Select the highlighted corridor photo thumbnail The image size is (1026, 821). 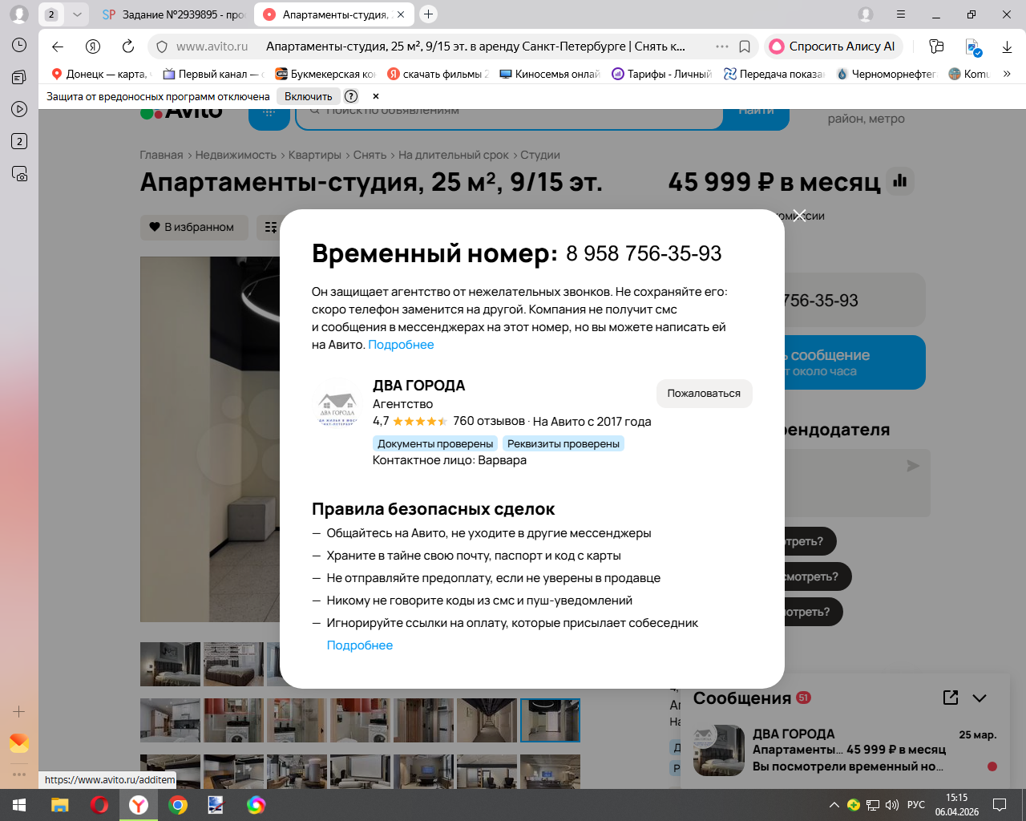click(550, 720)
